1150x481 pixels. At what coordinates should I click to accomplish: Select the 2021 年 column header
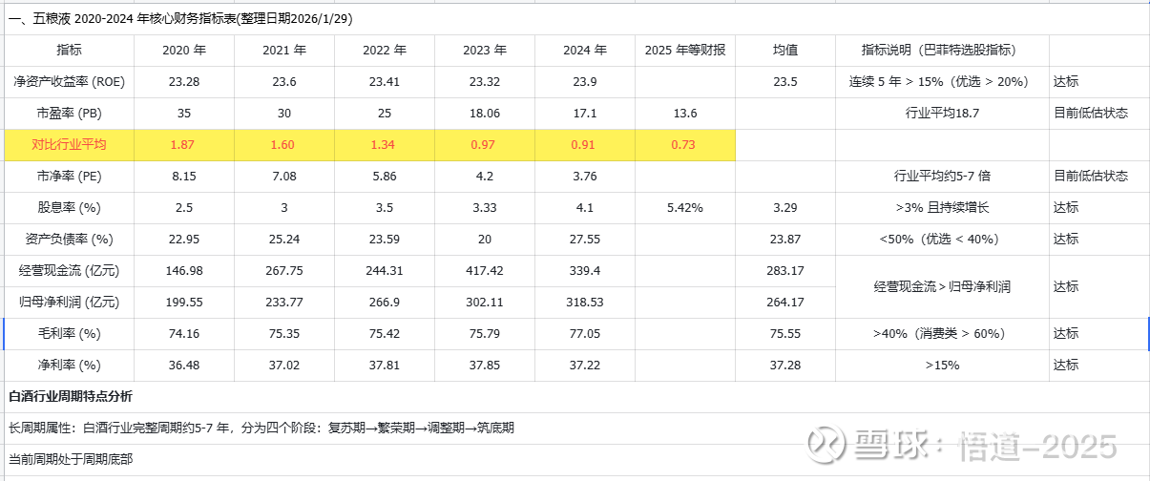[284, 50]
